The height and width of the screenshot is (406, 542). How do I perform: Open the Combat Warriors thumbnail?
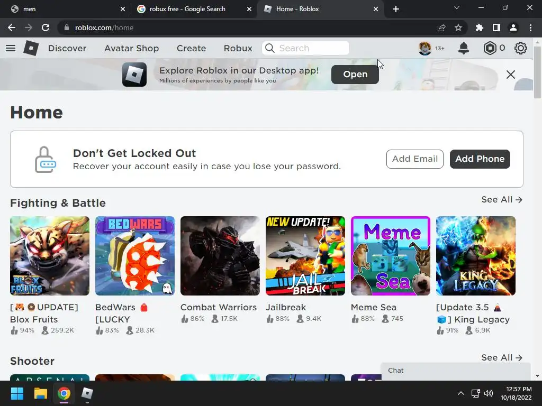[220, 256]
